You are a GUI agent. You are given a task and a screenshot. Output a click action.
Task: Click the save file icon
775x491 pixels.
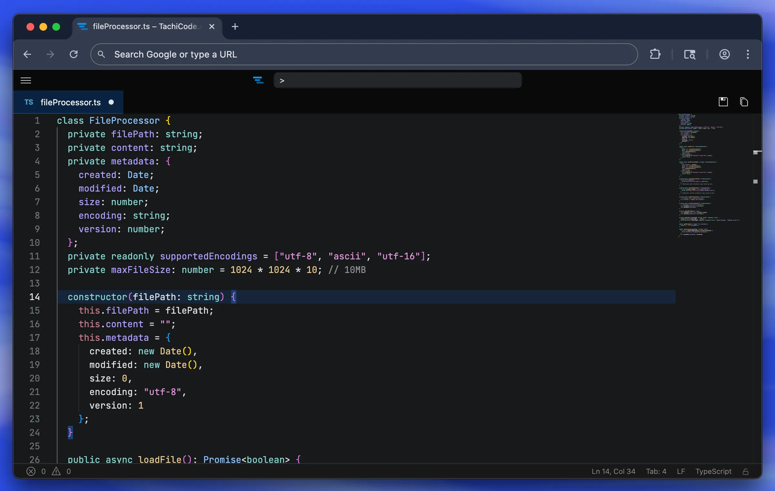723,102
